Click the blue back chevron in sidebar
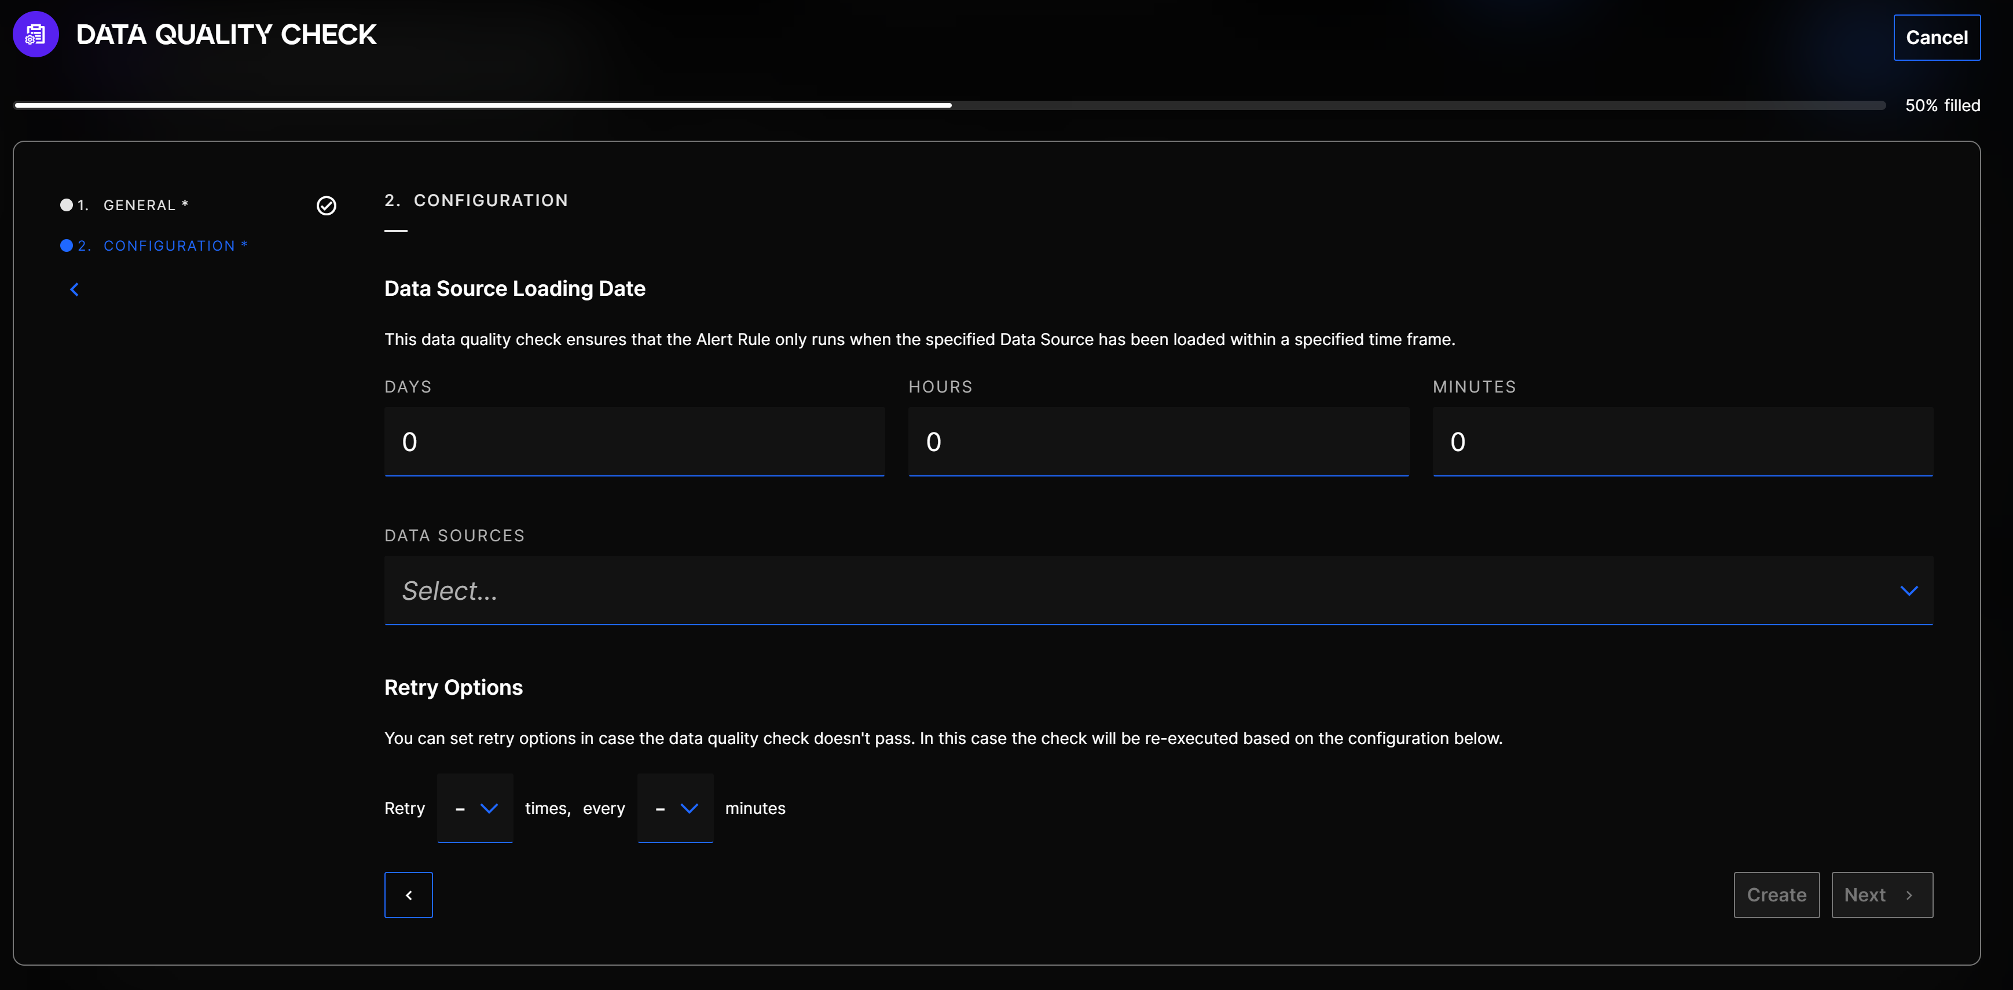The height and width of the screenshot is (990, 2013). (74, 290)
